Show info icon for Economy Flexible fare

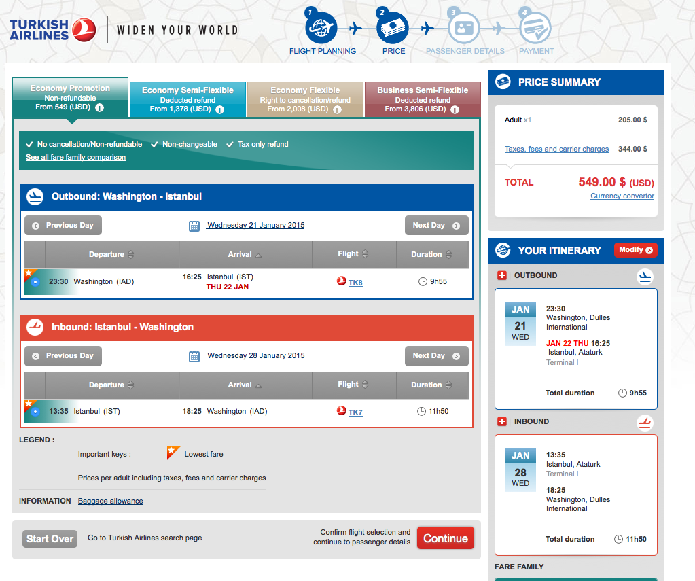(x=337, y=109)
